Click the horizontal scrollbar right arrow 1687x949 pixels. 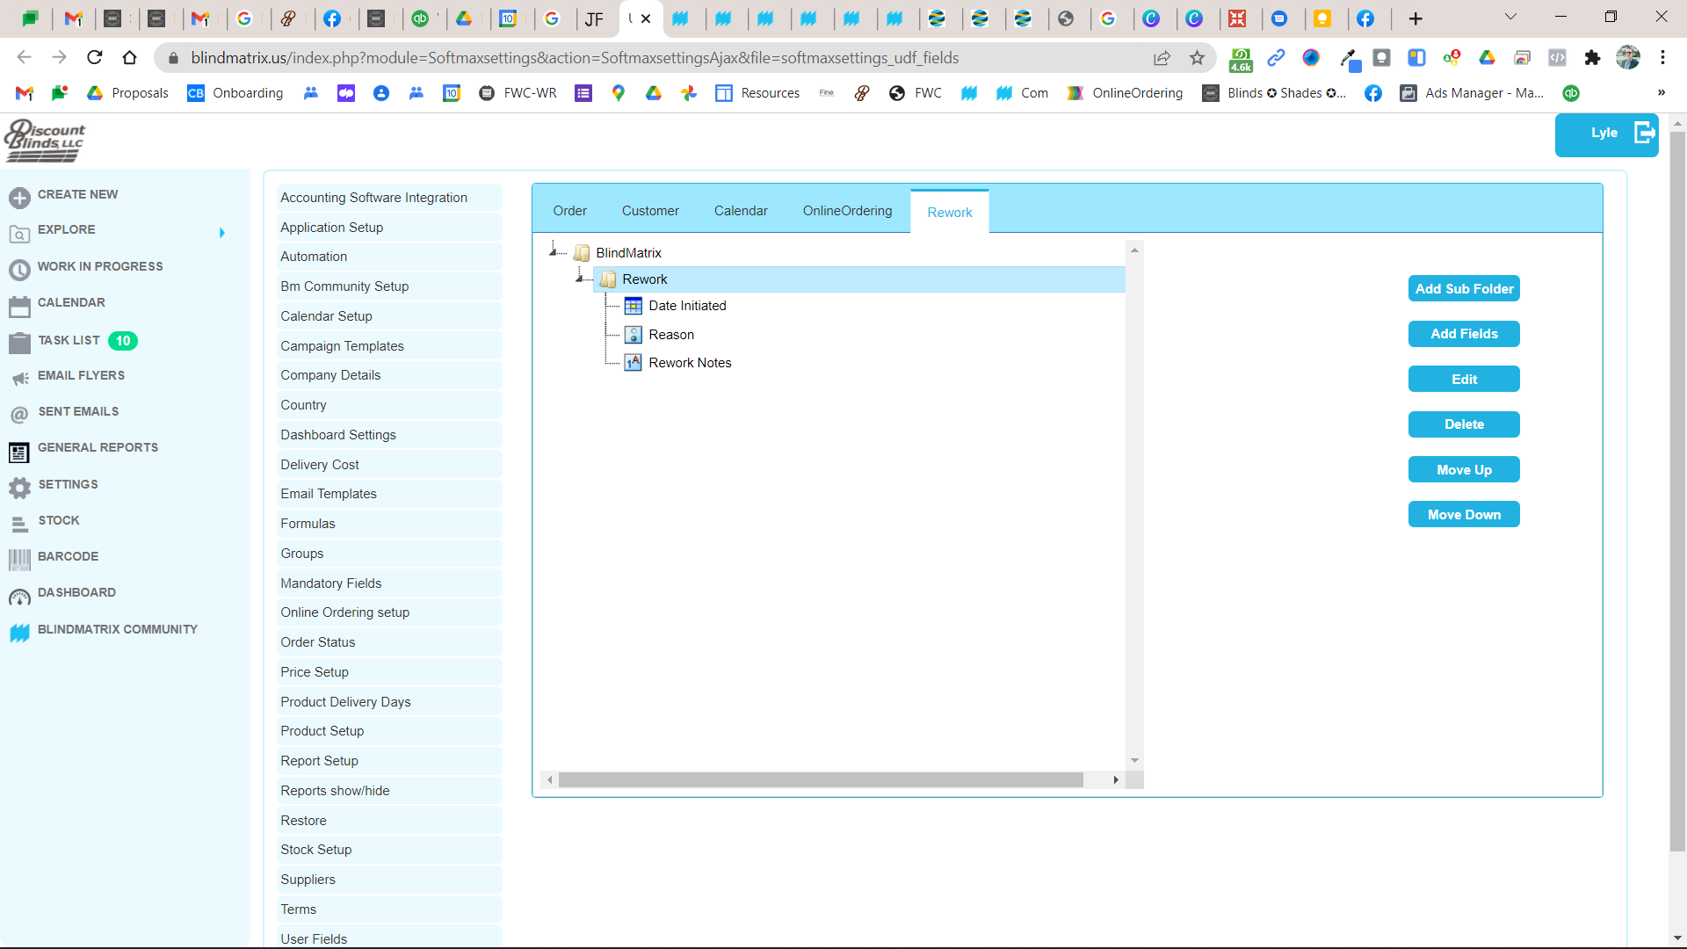[x=1116, y=780]
